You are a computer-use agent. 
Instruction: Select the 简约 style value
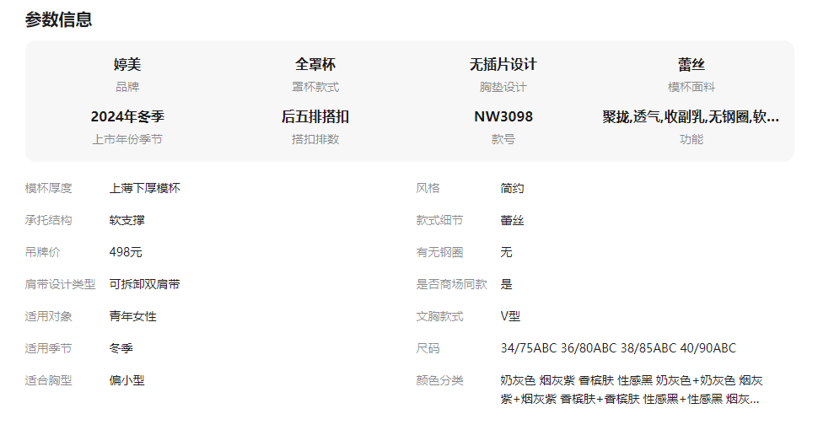[x=513, y=188]
